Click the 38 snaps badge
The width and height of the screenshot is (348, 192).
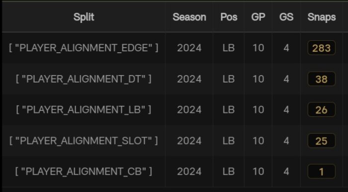(x=321, y=79)
